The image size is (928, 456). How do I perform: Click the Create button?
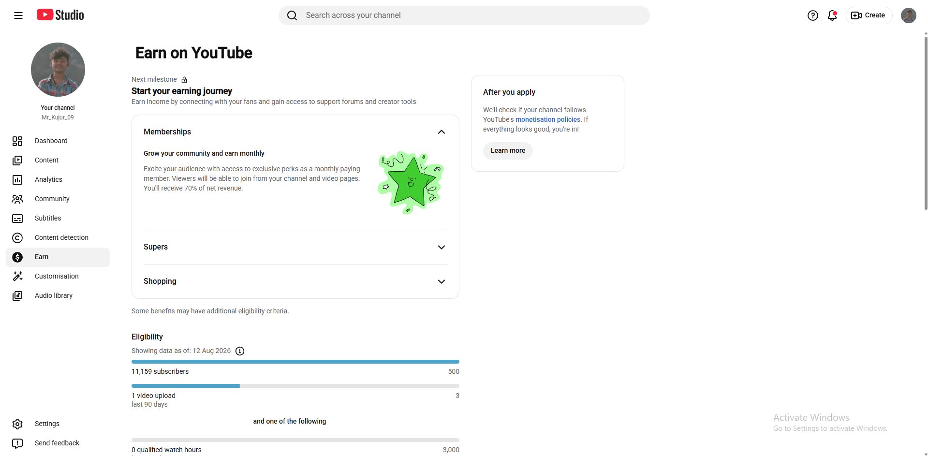(869, 15)
